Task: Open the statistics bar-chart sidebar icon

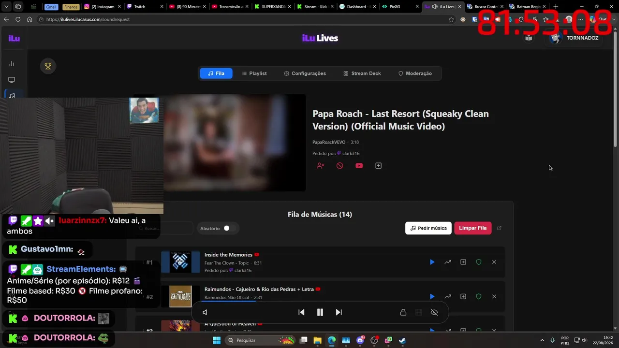Action: click(12, 64)
